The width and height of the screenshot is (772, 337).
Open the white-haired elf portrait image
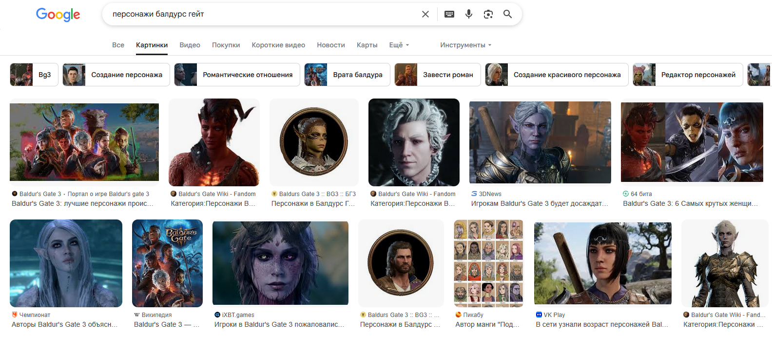click(x=414, y=142)
